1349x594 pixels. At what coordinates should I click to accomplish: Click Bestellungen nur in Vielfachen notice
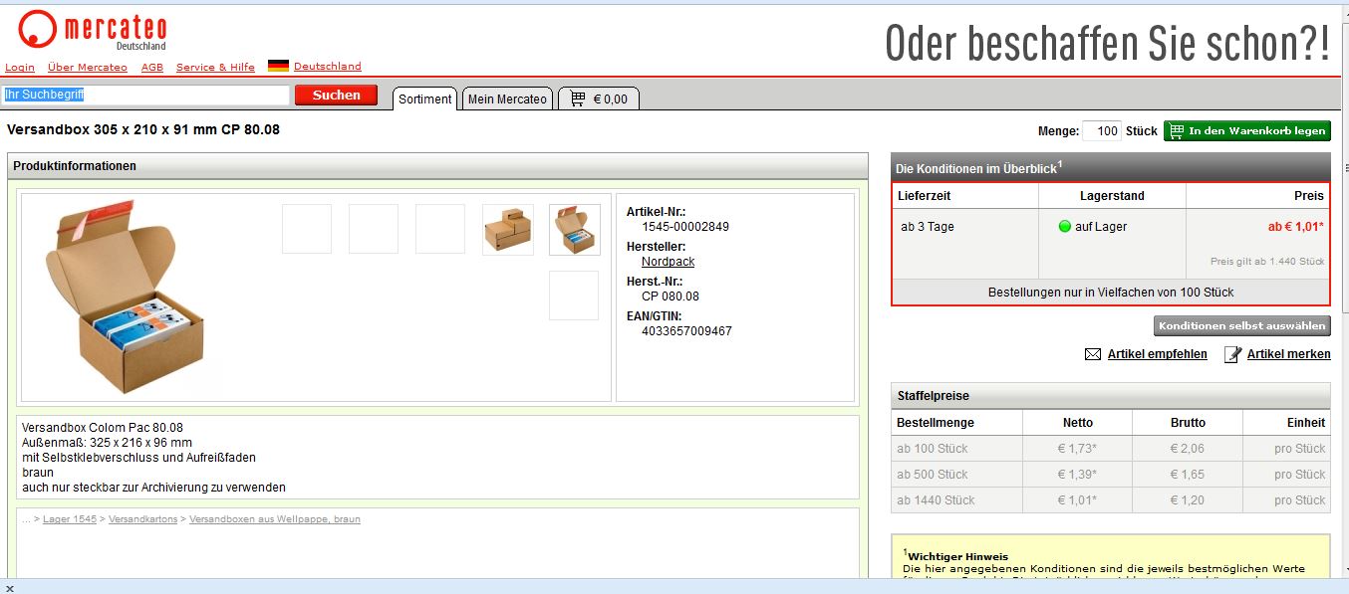[1111, 293]
